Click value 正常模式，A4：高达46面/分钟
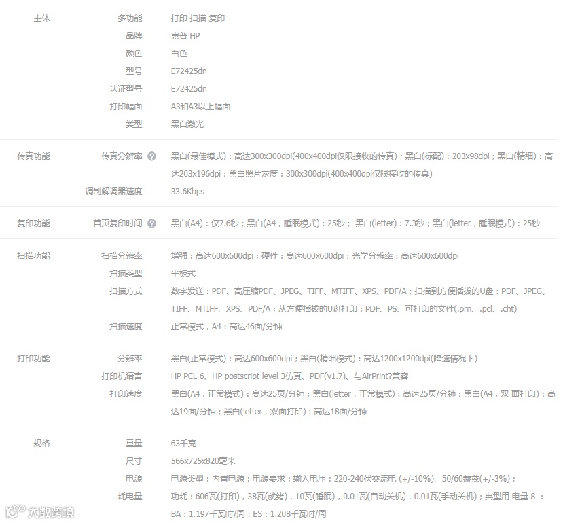Image resolution: width=563 pixels, height=523 pixels. click(227, 327)
